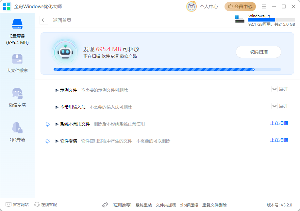
Task: Open the 会员中心 button
Action: 240,7
